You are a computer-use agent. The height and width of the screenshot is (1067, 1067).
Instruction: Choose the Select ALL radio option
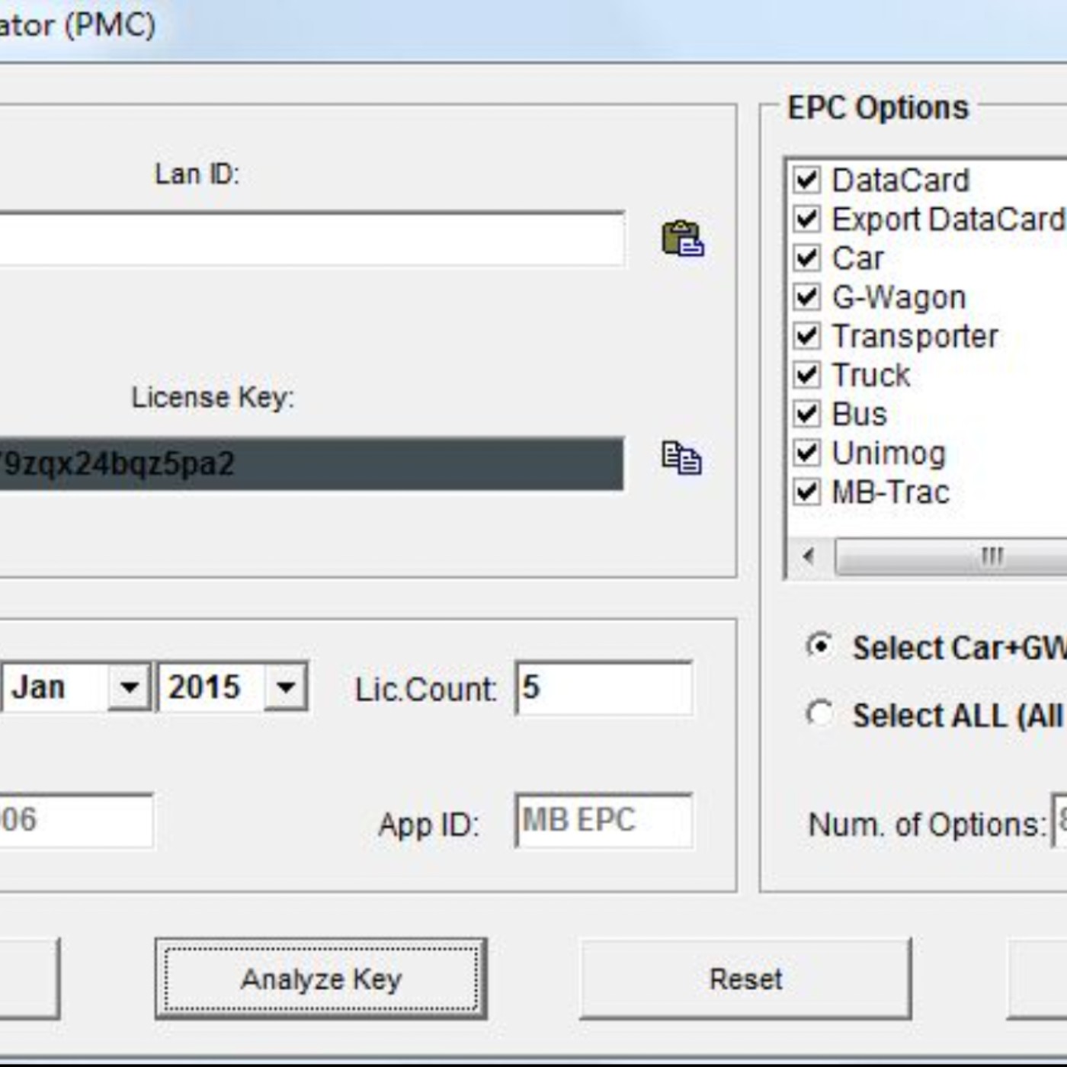(x=819, y=714)
